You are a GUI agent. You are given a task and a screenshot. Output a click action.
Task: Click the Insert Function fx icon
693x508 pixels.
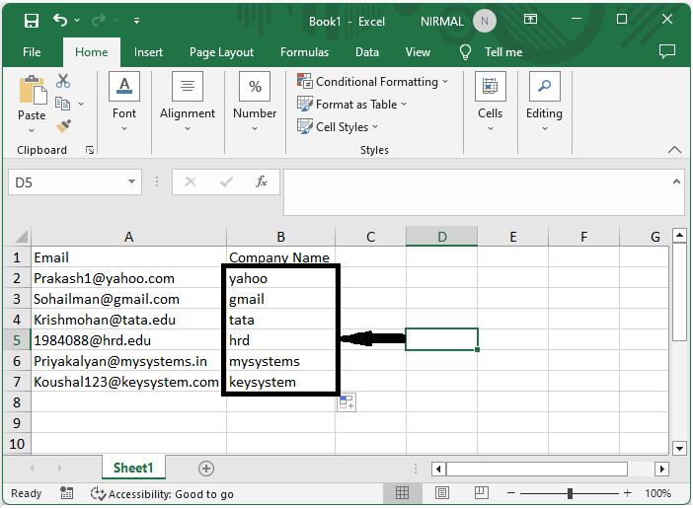262,181
